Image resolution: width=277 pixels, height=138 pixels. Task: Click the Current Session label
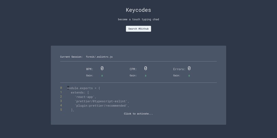(71, 57)
